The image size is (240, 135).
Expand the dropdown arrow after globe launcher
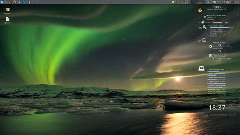pos(27,2)
